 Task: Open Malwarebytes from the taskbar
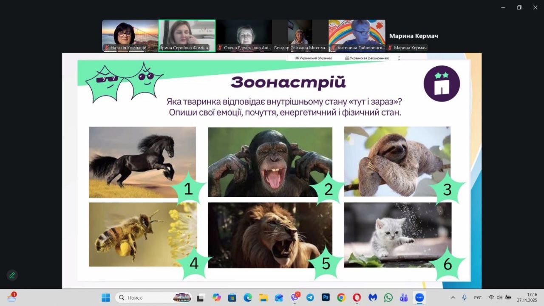click(x=373, y=297)
